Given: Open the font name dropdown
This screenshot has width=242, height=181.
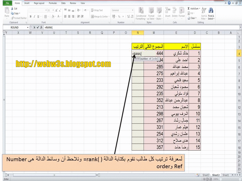Looking at the screenshot, I should (46, 10).
